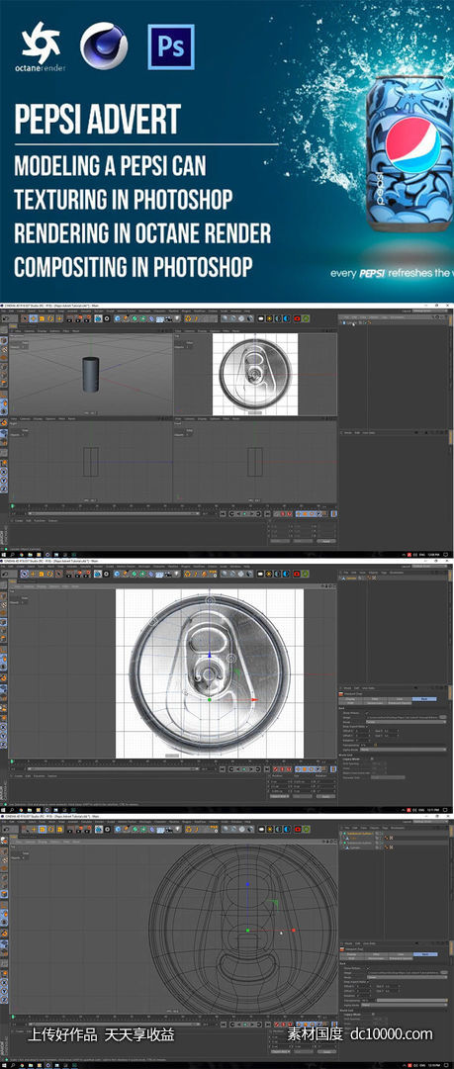Select Cylinder object in can-lid photo object manager
454x1069 pixels.
click(352, 577)
